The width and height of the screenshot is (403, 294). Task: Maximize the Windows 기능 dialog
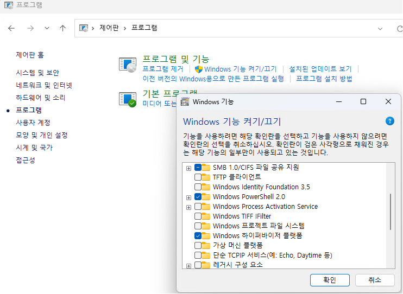coord(363,102)
